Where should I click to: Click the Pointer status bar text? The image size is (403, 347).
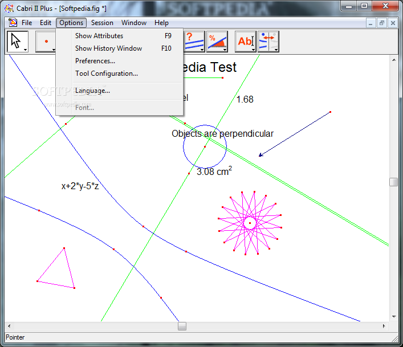tap(15, 337)
